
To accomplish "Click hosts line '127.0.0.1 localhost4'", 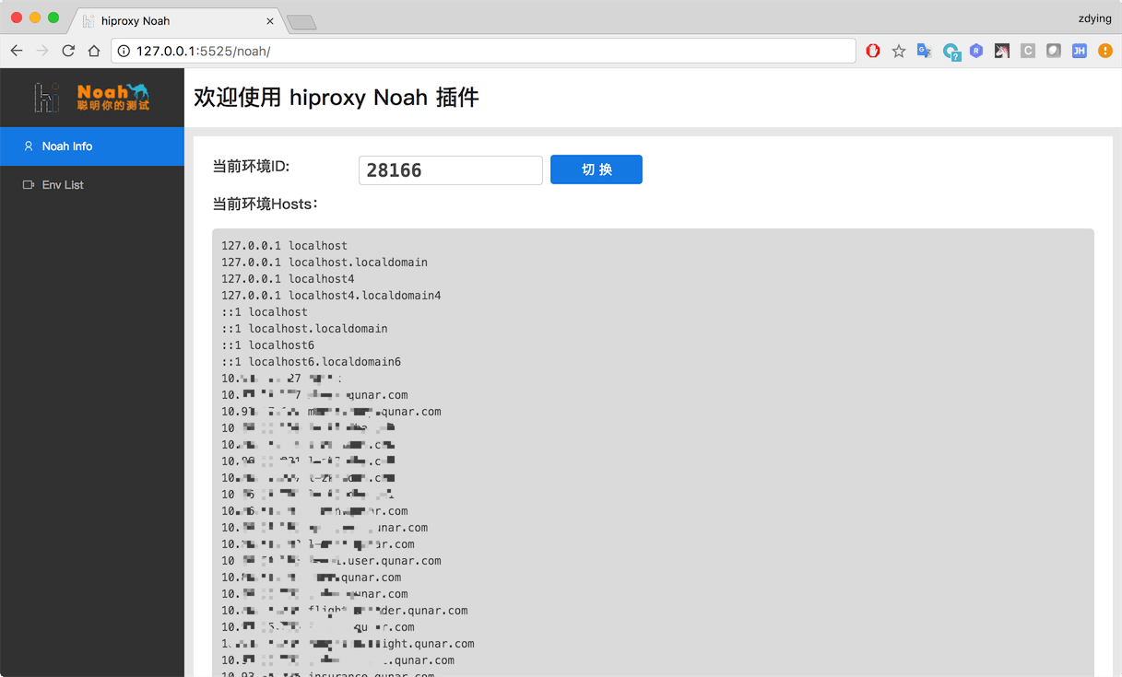I will 288,279.
